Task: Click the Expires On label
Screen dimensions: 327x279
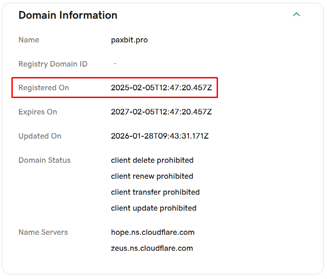Action: click(x=38, y=112)
